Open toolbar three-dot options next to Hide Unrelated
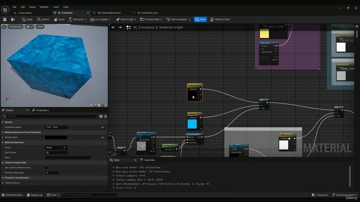The image size is (360, 202). click(190, 20)
